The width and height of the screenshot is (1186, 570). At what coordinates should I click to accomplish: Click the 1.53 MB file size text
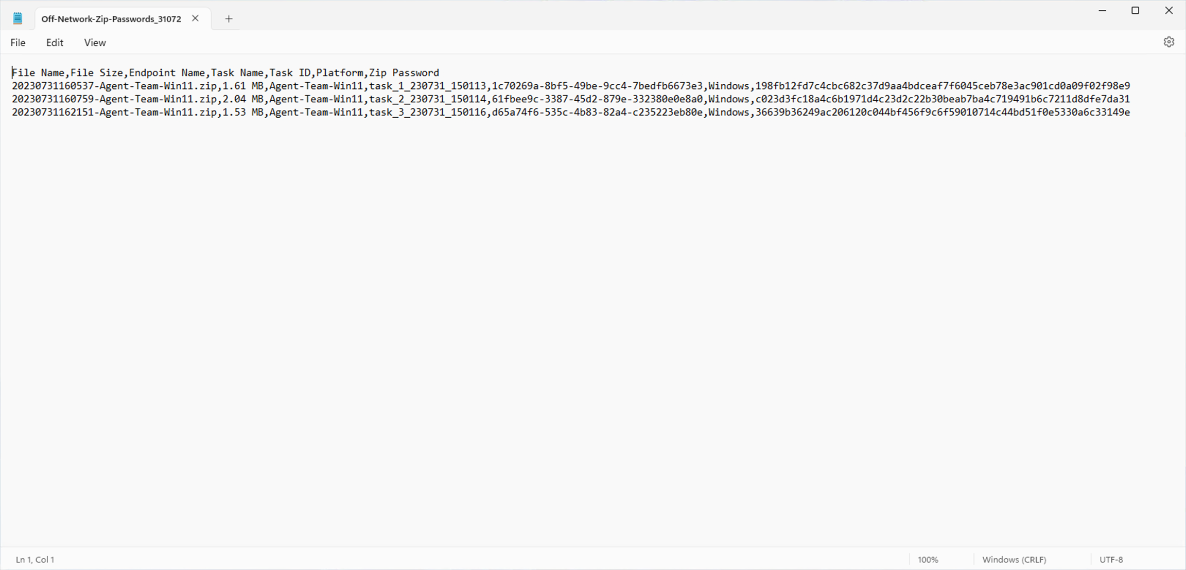click(x=243, y=113)
